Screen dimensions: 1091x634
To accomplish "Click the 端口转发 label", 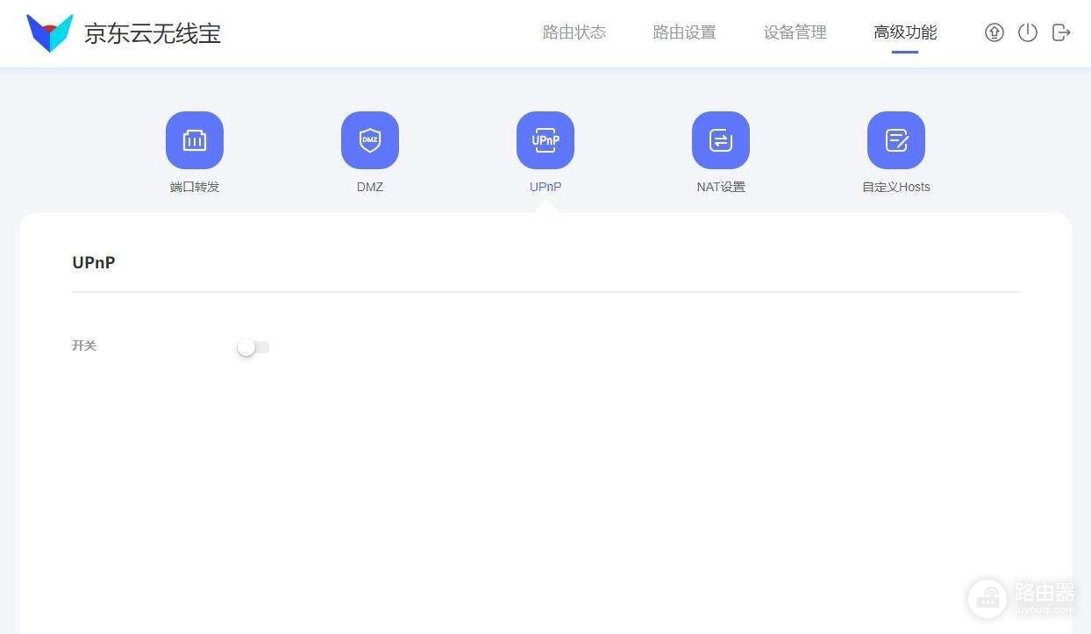I will click(195, 187).
